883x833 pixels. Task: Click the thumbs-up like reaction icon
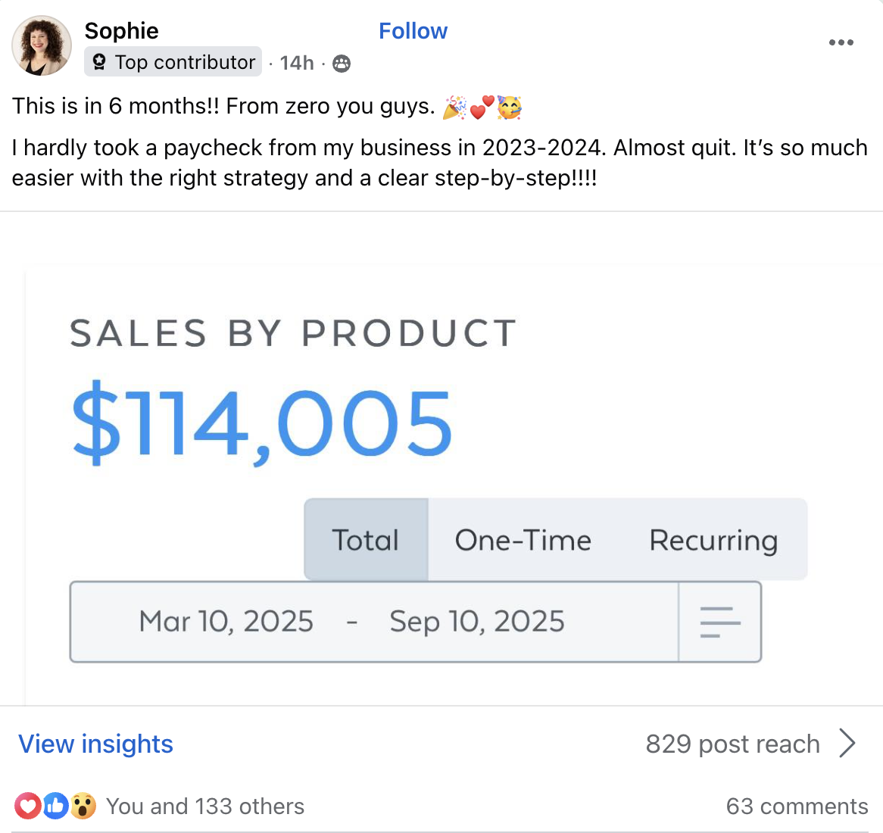tap(55, 806)
